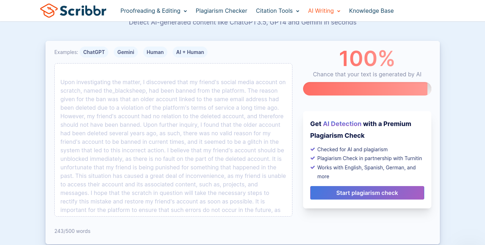Click the 100% AI score figure

[x=367, y=59]
